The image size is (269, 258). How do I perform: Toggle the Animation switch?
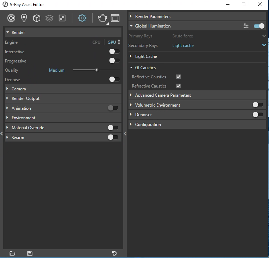click(x=113, y=108)
